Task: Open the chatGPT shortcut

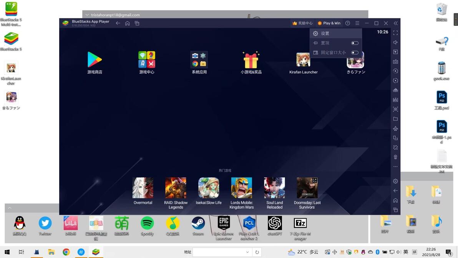Action: pos(275,226)
